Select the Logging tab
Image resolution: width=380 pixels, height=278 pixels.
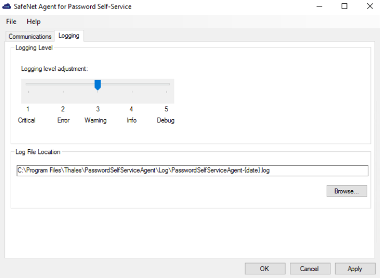(69, 36)
